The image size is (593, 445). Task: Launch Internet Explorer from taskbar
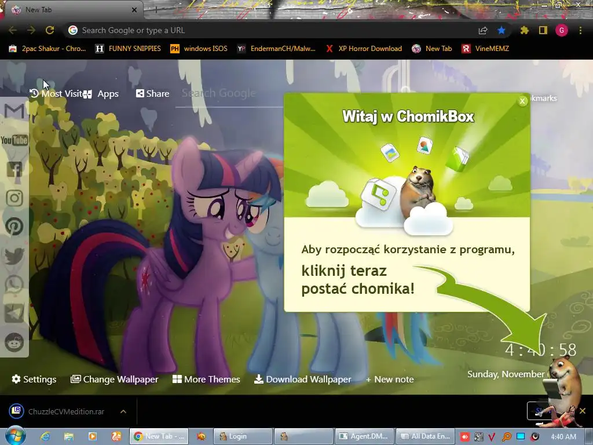pos(45,436)
